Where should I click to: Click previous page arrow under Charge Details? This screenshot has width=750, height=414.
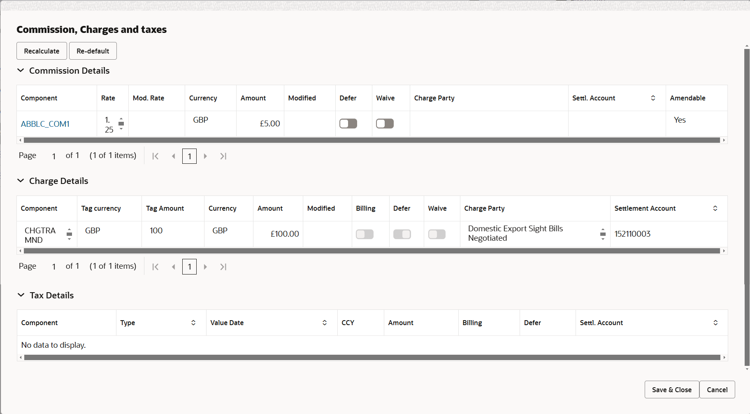173,266
